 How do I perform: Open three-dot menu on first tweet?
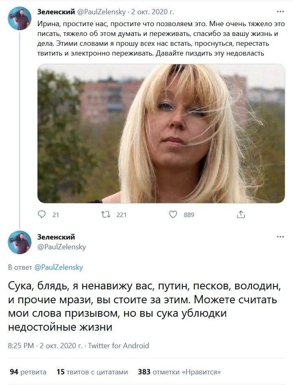[x=280, y=11]
